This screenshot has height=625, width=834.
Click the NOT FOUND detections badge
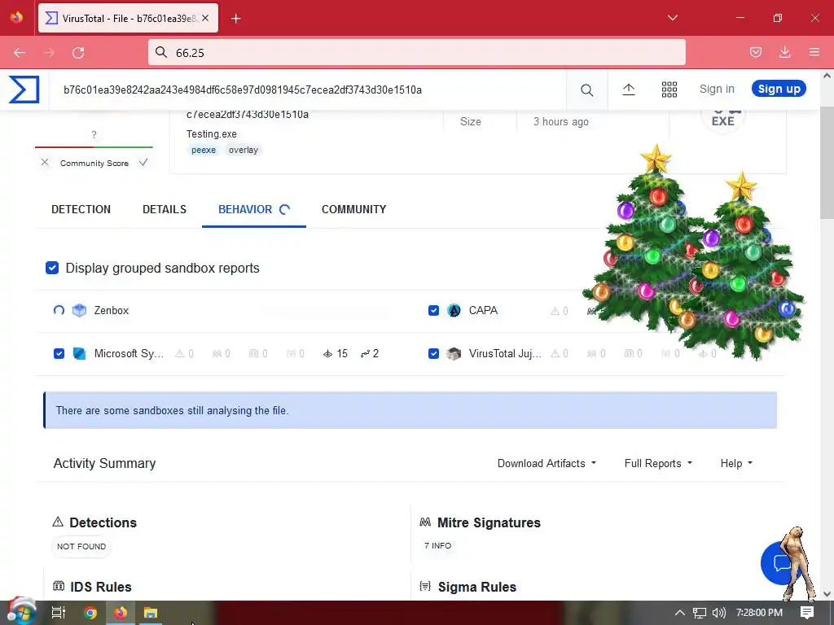pyautogui.click(x=81, y=546)
